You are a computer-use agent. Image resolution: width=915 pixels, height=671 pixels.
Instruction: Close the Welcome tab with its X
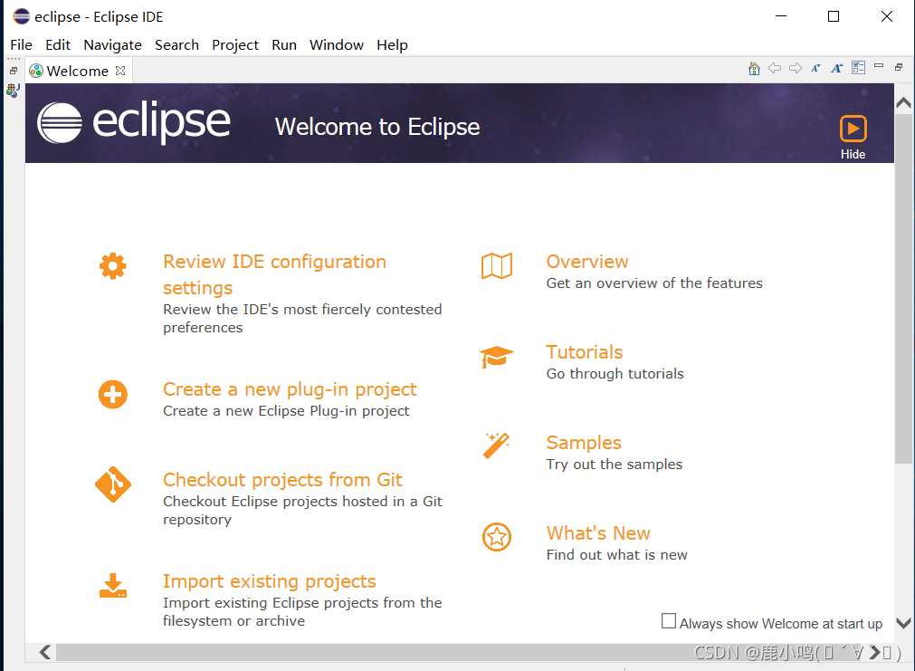120,71
